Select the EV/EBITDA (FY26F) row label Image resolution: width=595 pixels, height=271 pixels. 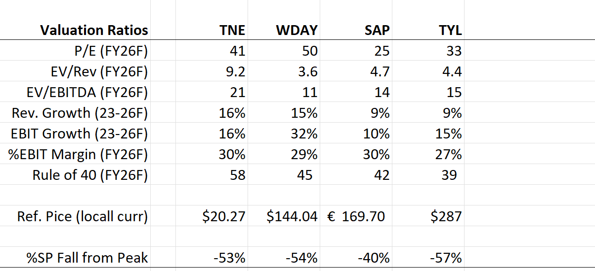coord(86,92)
